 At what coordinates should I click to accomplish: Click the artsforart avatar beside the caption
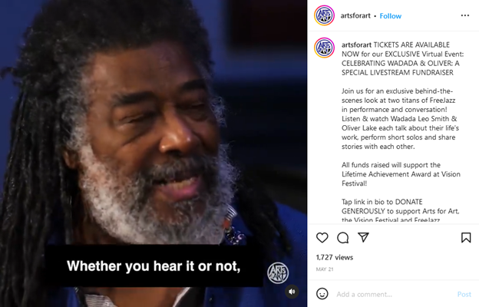tap(324, 48)
